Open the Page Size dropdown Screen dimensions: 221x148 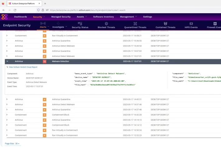point(12,144)
